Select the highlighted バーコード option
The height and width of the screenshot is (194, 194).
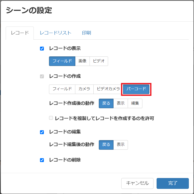click(136, 89)
